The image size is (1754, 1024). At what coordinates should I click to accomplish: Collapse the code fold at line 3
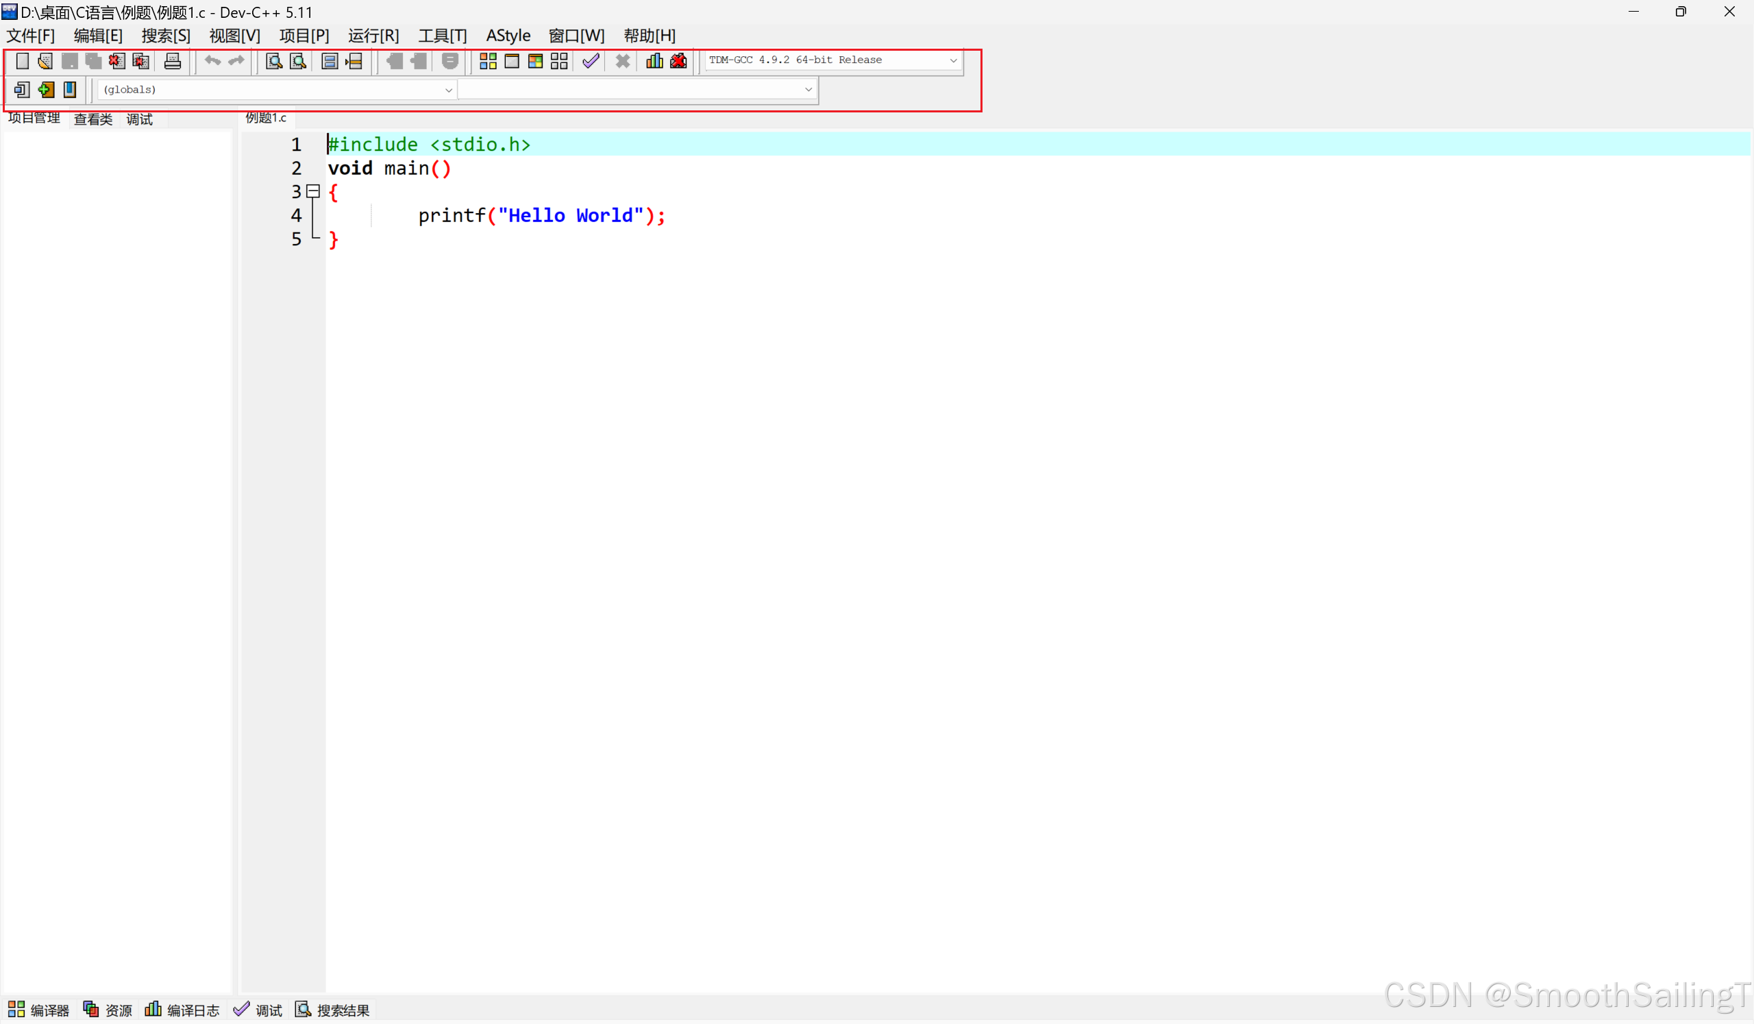pos(313,191)
